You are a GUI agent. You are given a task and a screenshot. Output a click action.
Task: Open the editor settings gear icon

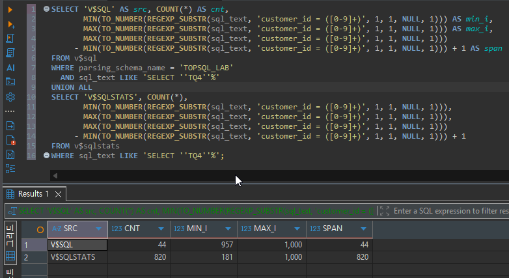(10, 97)
